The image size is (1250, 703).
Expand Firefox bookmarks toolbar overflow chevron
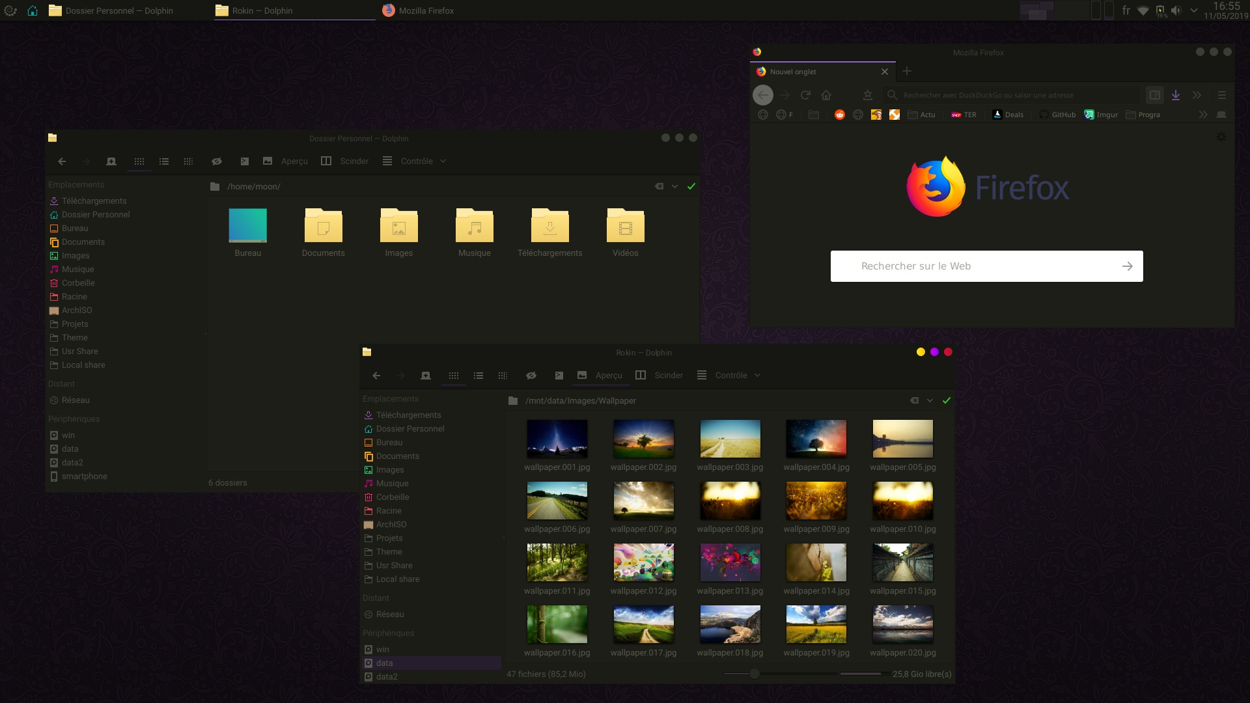coord(1203,115)
